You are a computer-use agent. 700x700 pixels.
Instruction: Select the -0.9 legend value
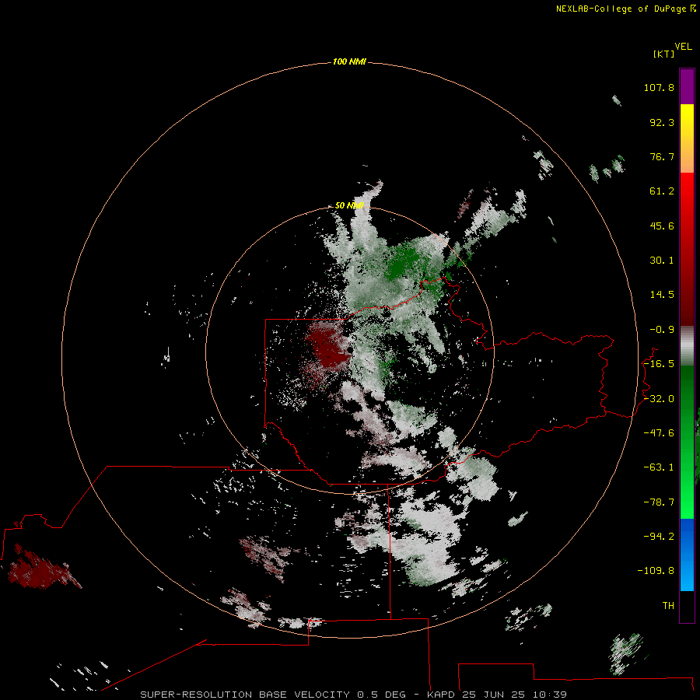(x=662, y=330)
